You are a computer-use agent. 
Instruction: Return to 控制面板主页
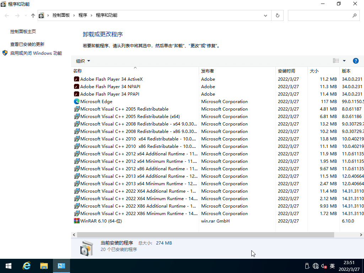click(23, 31)
